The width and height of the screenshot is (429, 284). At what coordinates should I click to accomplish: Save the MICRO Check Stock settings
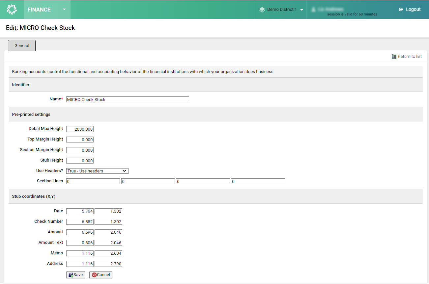pyautogui.click(x=75, y=274)
